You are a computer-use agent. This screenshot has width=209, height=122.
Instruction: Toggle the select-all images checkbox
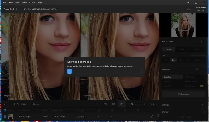5,110
